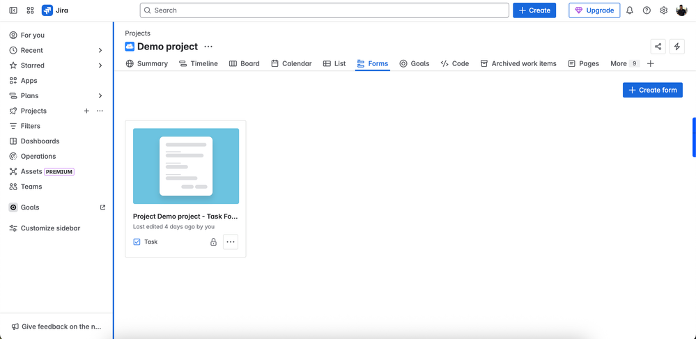Screen dimensions: 696x339
Task: Open Filters in sidebar
Action: click(56, 126)
